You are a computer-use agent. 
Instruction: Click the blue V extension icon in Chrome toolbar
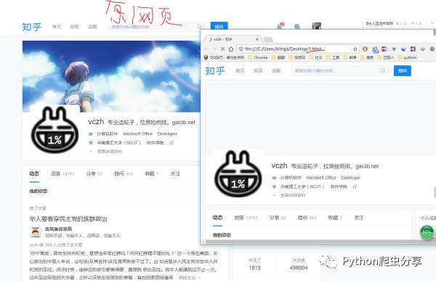tap(394, 49)
